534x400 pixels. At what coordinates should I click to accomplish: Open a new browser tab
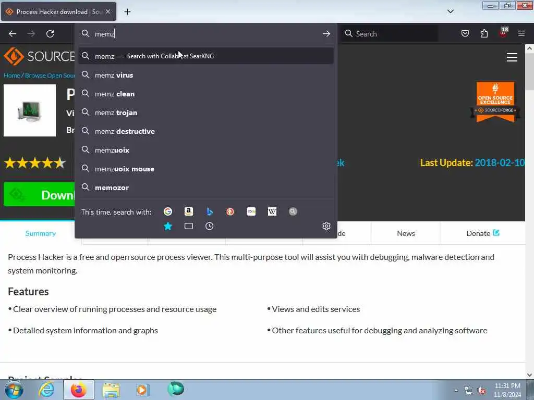(127, 12)
